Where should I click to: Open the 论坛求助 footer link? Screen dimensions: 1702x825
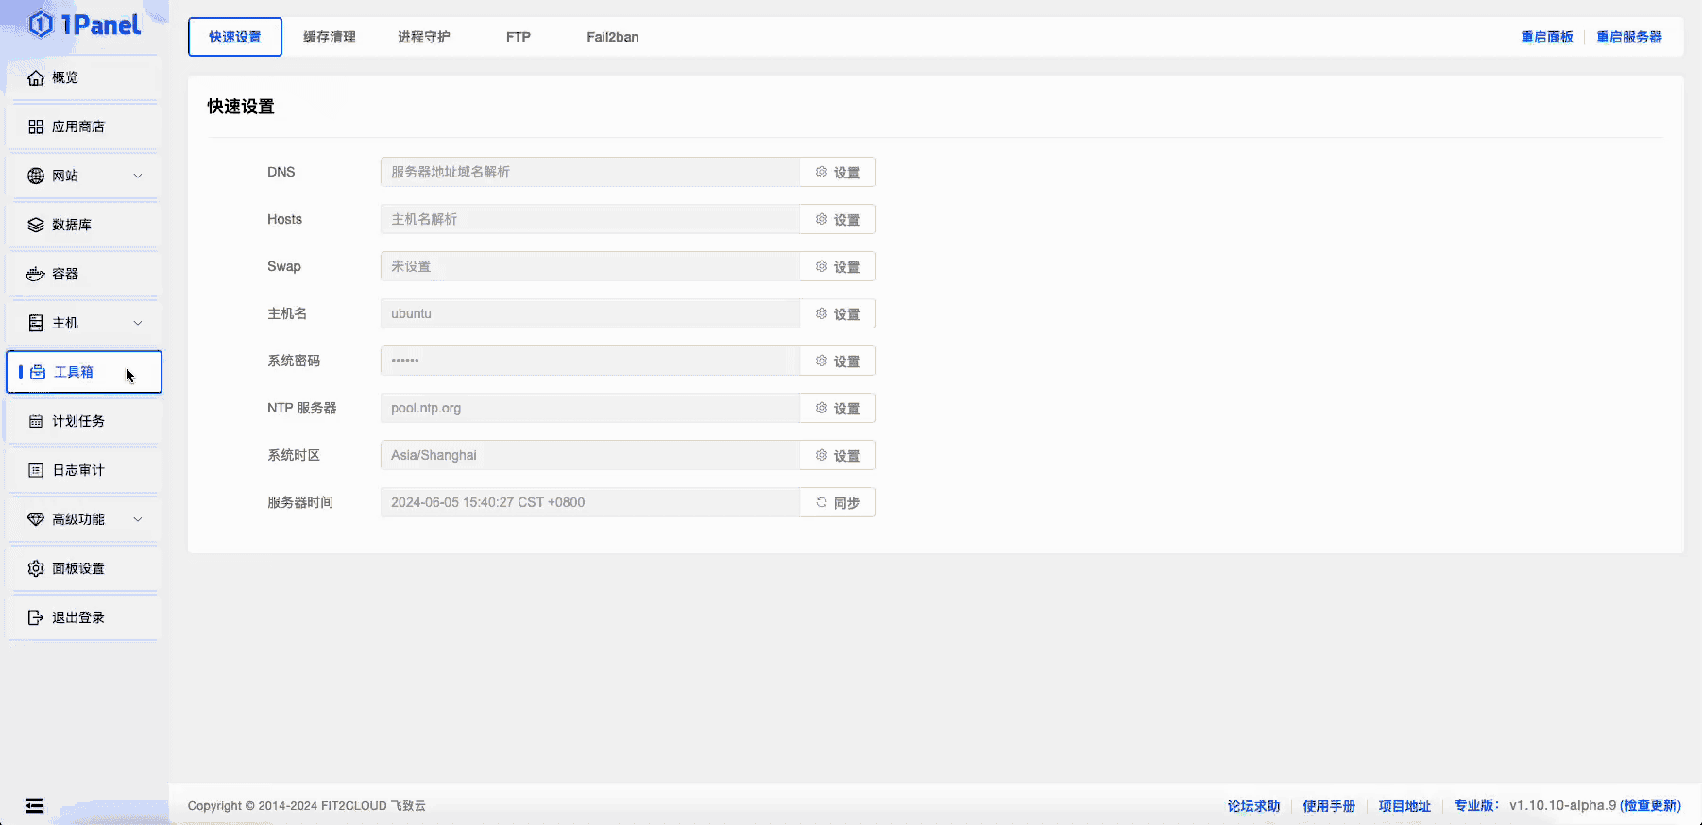1253,806
